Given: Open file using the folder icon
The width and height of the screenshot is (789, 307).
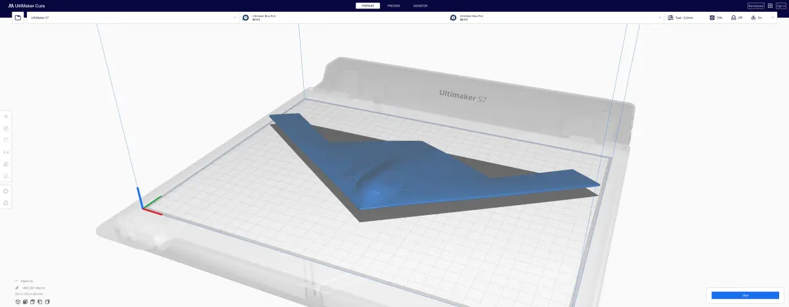Looking at the screenshot, I should click(18, 18).
